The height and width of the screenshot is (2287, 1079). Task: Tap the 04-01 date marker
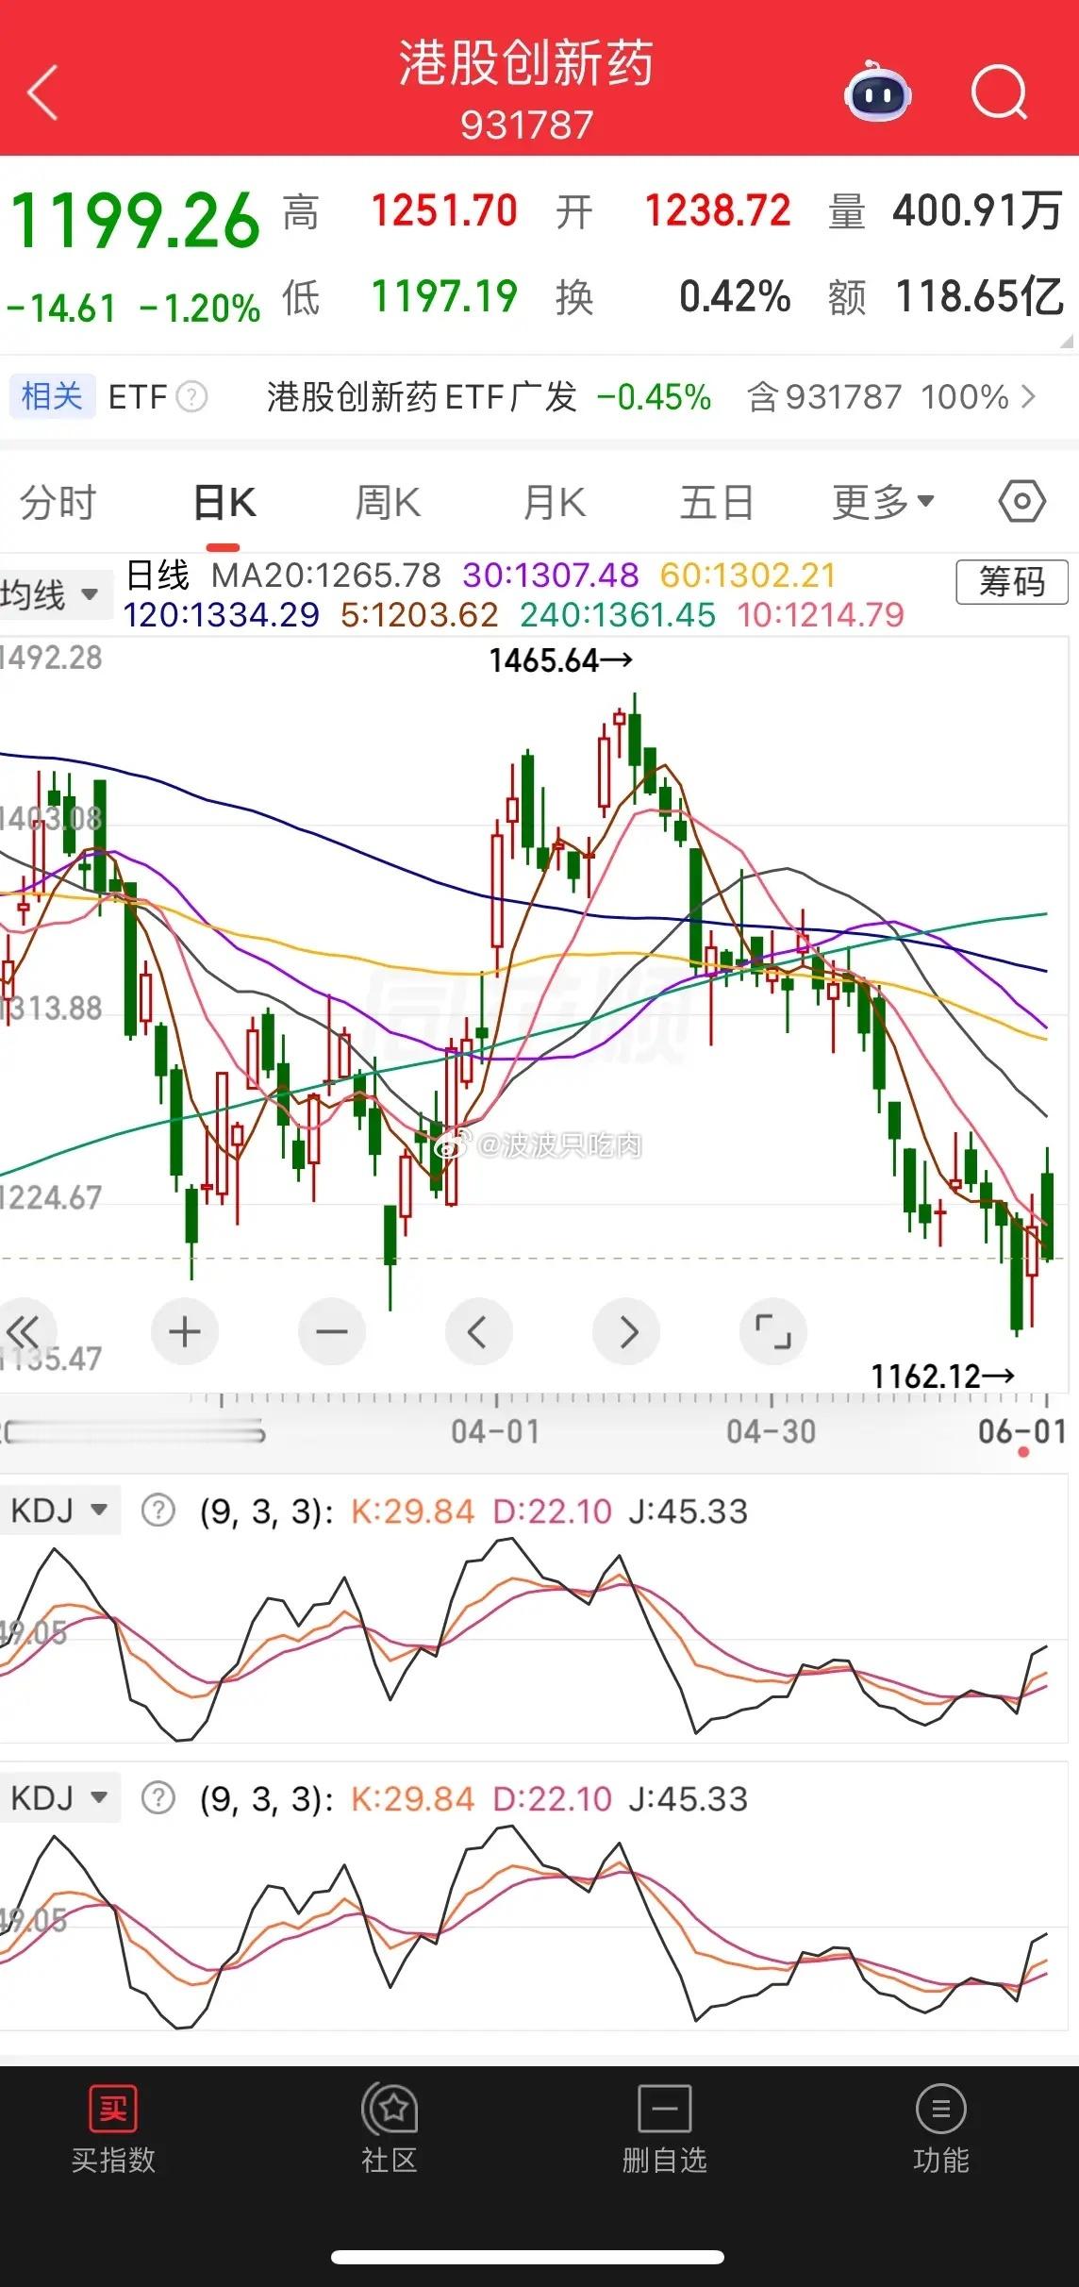(x=496, y=1431)
